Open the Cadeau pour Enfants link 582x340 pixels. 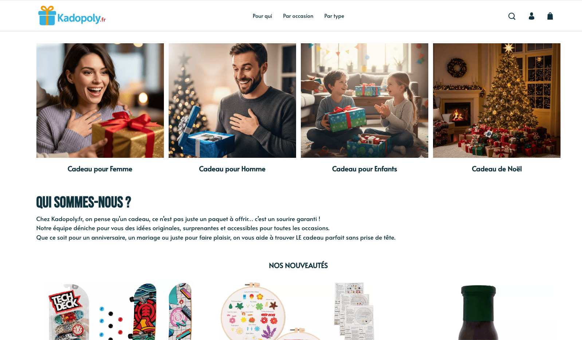pos(364,169)
